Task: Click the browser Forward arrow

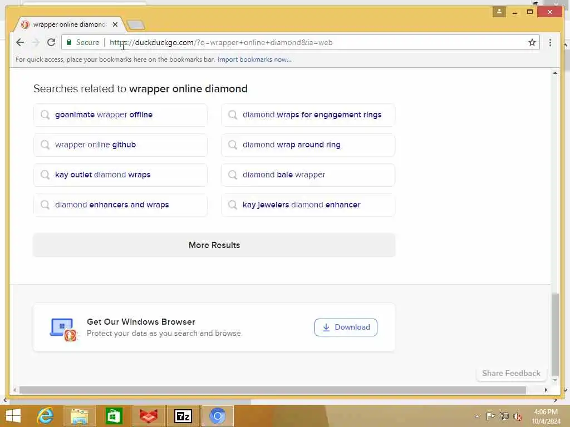Action: [x=36, y=42]
